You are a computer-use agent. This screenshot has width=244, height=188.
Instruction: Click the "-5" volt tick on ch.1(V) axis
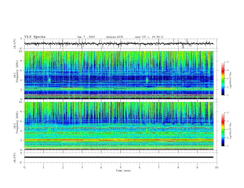coord(21,49)
